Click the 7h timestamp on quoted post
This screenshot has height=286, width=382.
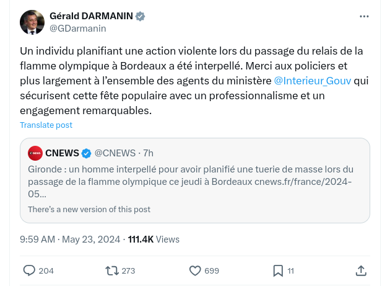point(147,153)
